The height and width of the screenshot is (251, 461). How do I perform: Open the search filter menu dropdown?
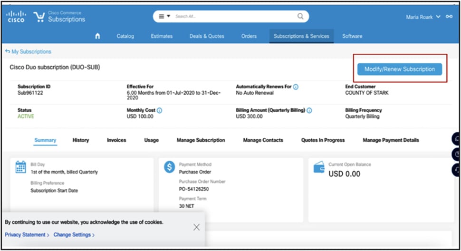tap(164, 16)
